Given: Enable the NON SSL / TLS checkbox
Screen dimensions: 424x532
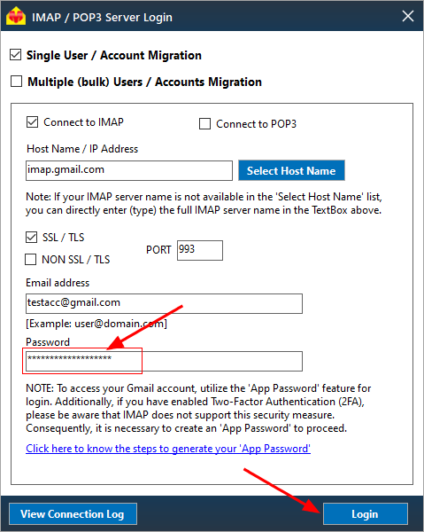Looking at the screenshot, I should (x=31, y=260).
